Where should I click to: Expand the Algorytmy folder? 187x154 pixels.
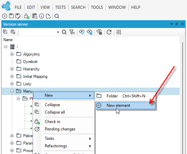click(x=12, y=54)
